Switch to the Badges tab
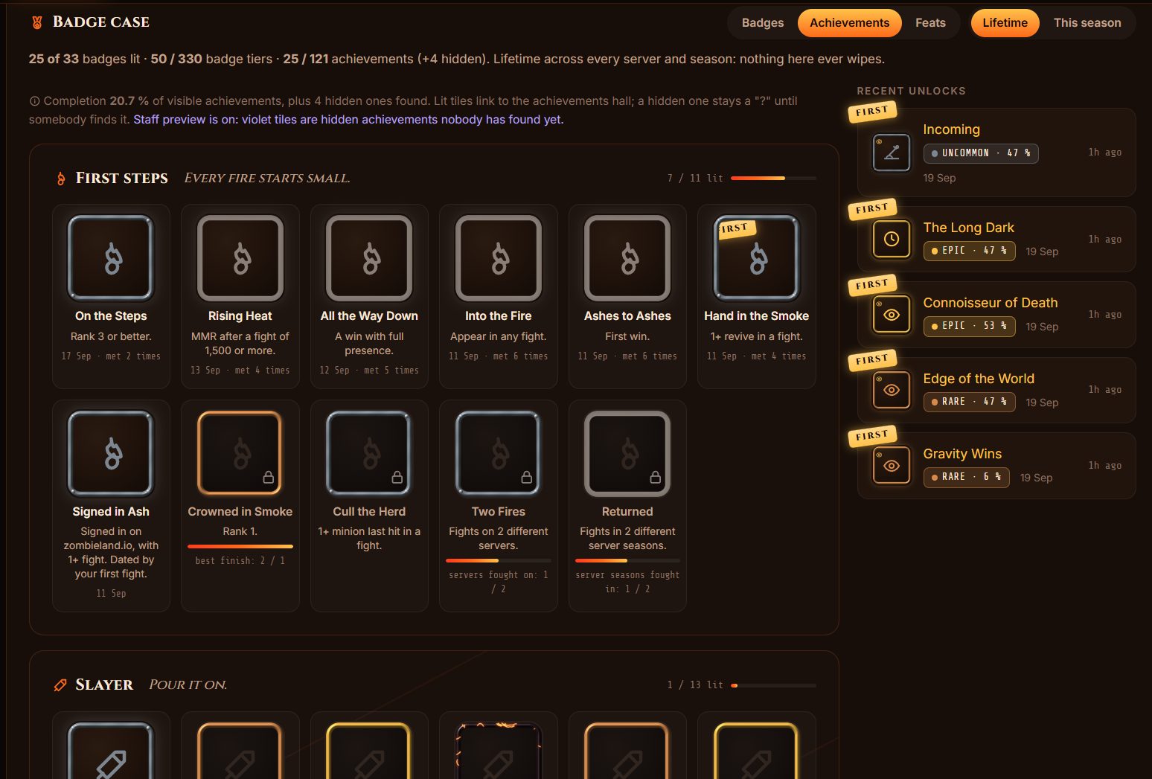 pos(763,23)
